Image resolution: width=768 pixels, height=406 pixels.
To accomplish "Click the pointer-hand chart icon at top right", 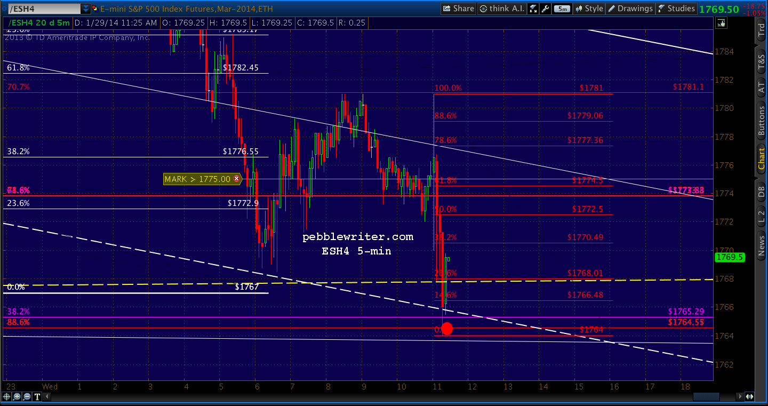I will (722, 23).
